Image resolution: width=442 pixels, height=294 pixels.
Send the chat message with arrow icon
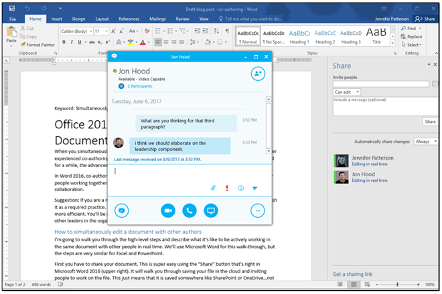255,188
